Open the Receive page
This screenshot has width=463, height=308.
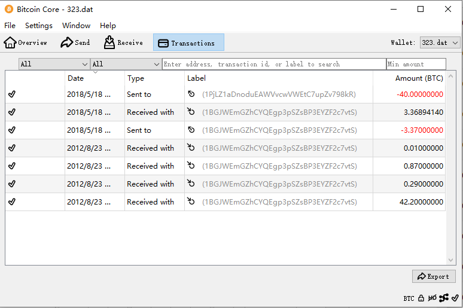coord(123,42)
